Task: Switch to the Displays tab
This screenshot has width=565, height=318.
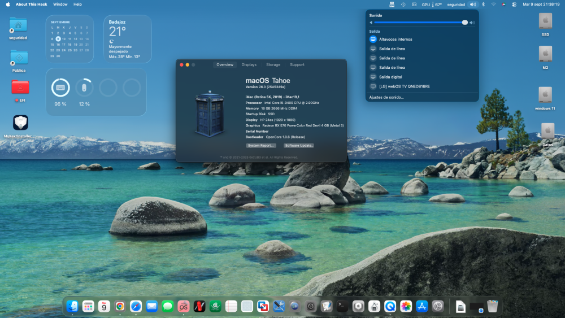Action: (x=249, y=65)
